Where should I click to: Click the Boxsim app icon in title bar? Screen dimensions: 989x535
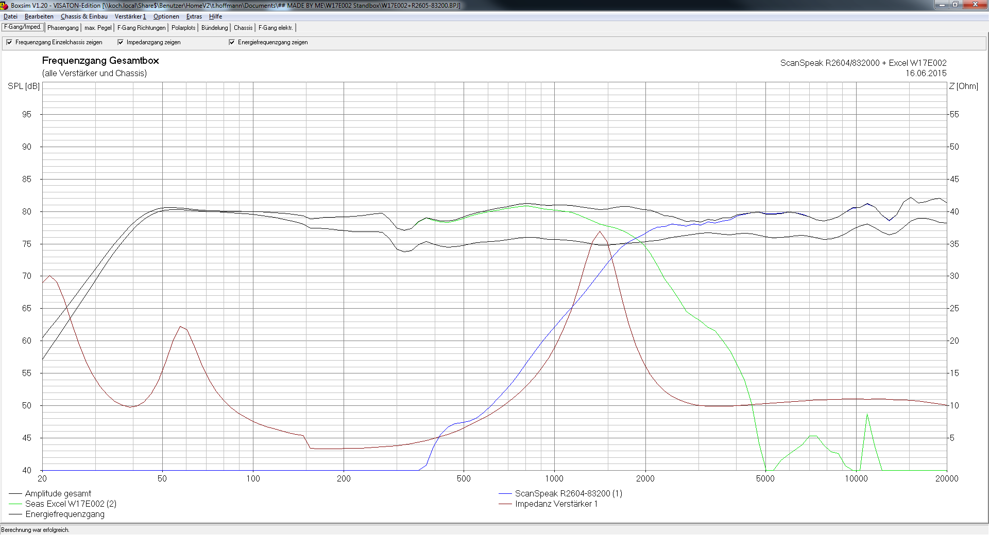pyautogui.click(x=5, y=5)
